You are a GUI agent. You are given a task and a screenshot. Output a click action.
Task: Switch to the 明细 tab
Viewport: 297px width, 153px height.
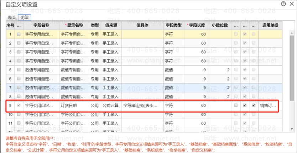coord(25,18)
